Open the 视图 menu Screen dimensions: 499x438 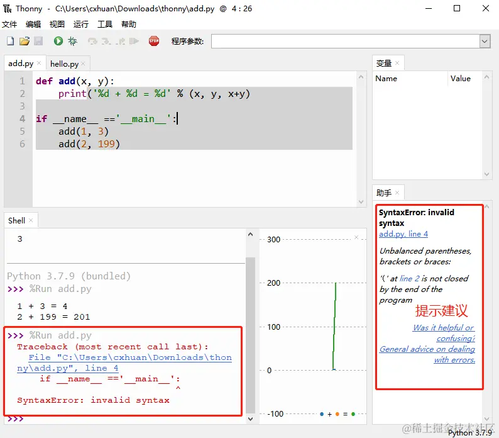[x=57, y=25]
